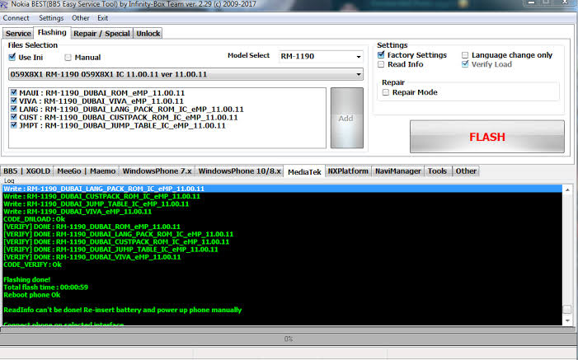Go to the Unlock tab
The image size is (578, 360).
click(148, 34)
